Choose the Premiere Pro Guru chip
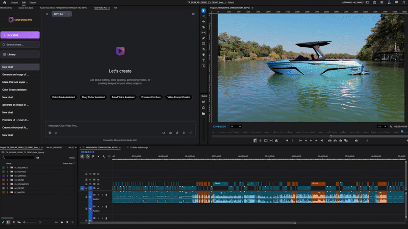The width and height of the screenshot is (408, 229). [x=151, y=97]
